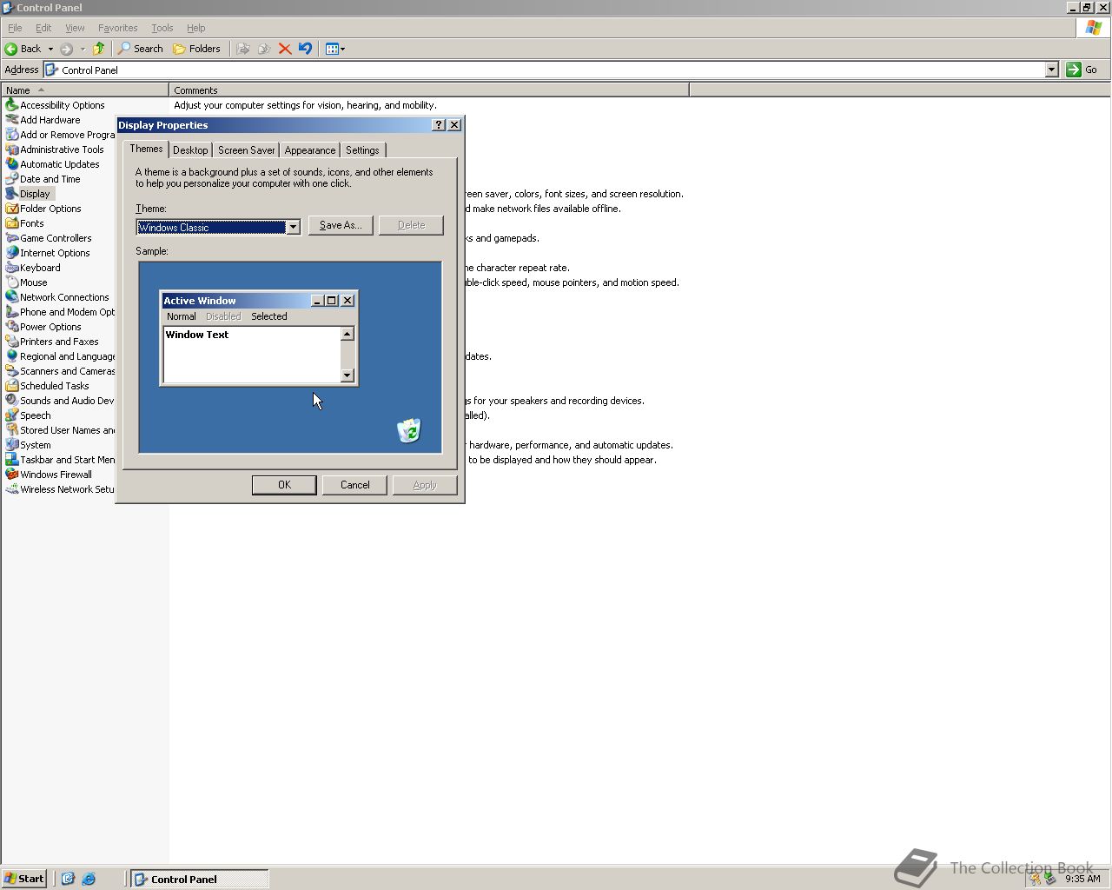The image size is (1112, 890).
Task: Select the Add Hardware icon
Action: (x=12, y=120)
